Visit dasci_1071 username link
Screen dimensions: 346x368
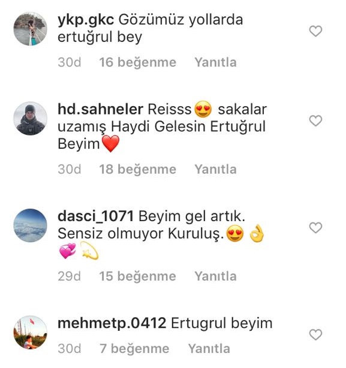click(95, 216)
